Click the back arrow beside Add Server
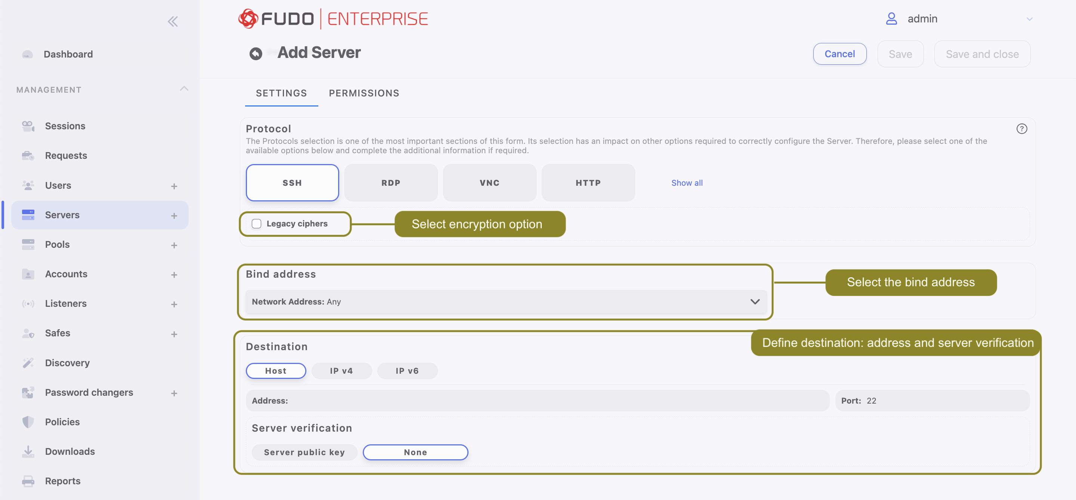The height and width of the screenshot is (500, 1076). coord(255,53)
